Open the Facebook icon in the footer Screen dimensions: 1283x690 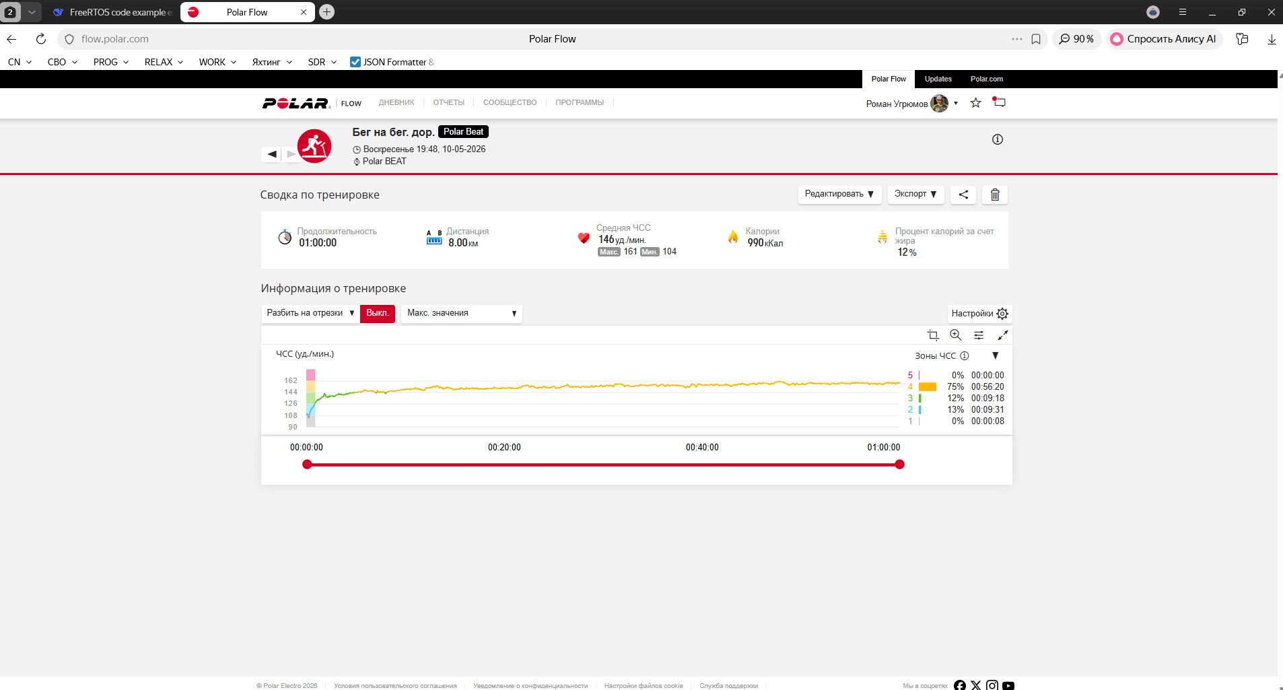(960, 685)
